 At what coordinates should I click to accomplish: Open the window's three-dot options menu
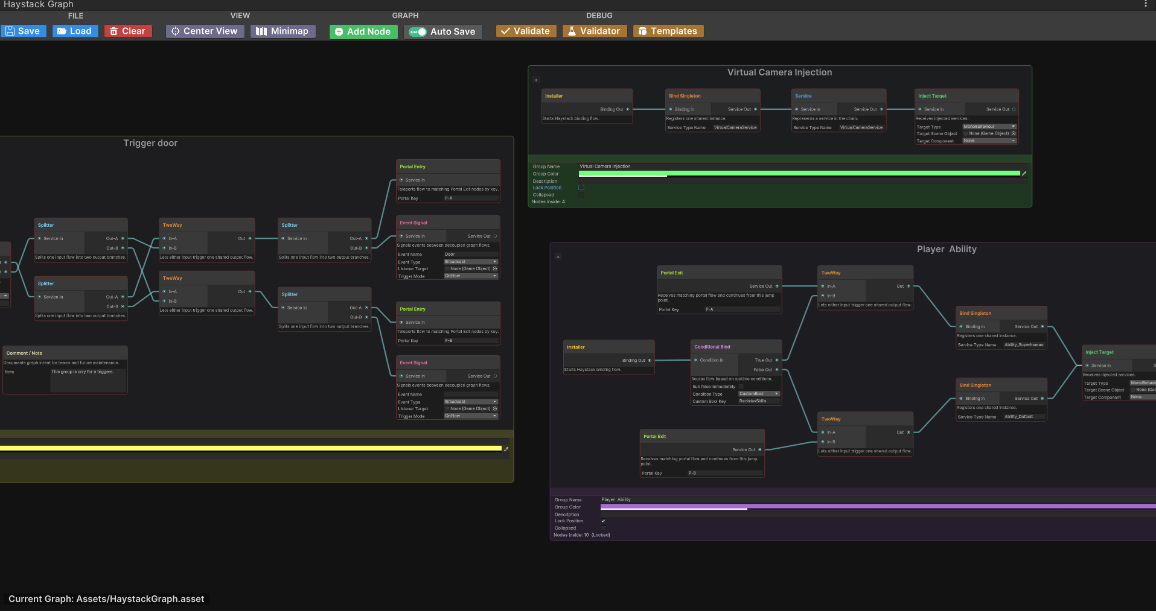[x=1146, y=4]
